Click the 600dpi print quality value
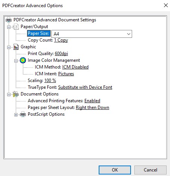The image size is (170, 176). 61,54
